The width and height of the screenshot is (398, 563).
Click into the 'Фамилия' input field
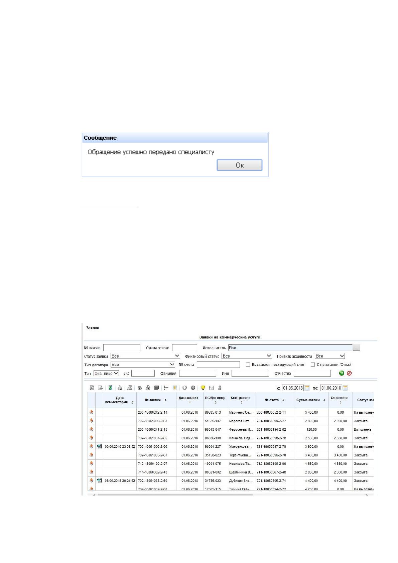click(x=197, y=373)
